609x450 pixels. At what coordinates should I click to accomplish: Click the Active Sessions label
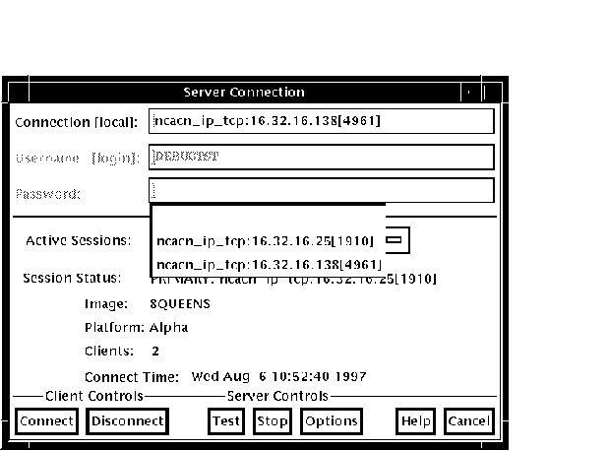(x=78, y=240)
